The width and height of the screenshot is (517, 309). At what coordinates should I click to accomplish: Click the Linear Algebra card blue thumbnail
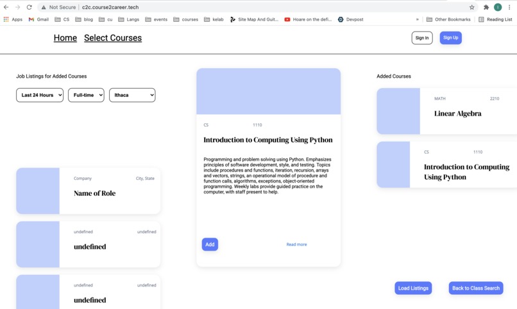398,111
